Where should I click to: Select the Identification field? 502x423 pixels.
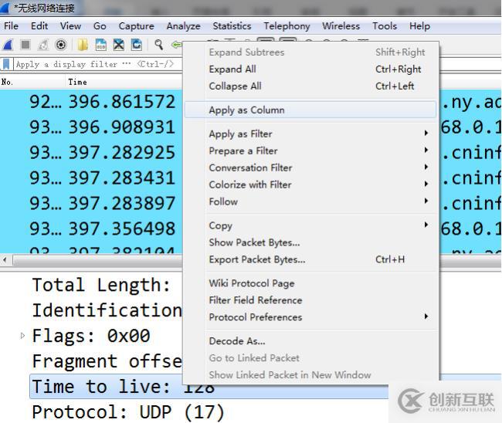click(107, 310)
